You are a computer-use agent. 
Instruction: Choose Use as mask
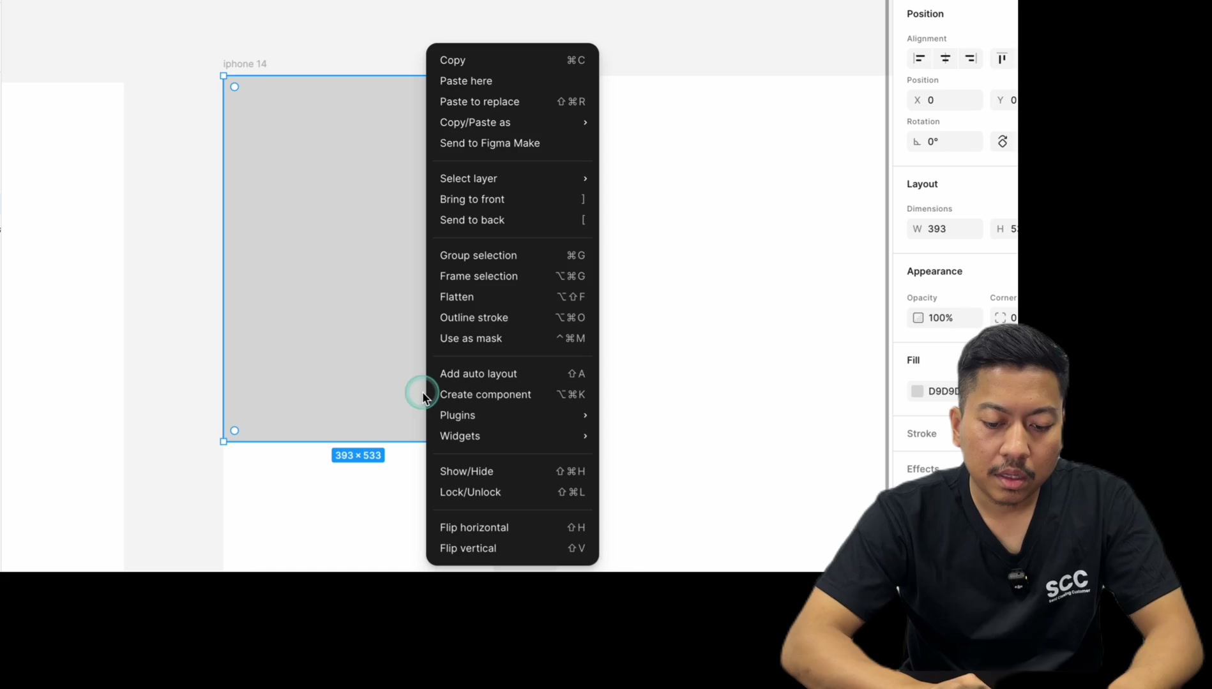click(512, 338)
